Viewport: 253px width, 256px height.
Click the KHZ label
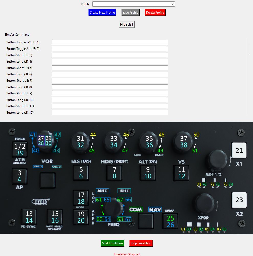(124, 191)
